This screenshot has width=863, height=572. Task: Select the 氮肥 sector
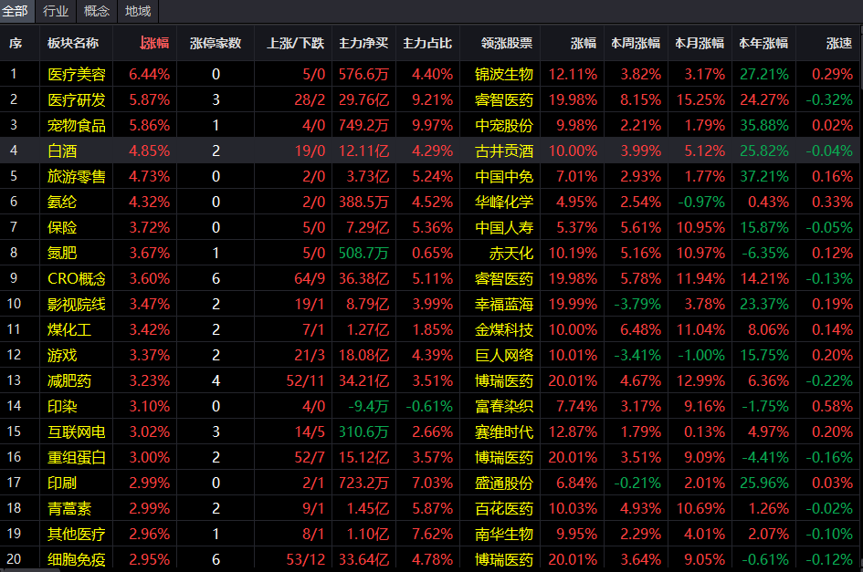point(62,253)
